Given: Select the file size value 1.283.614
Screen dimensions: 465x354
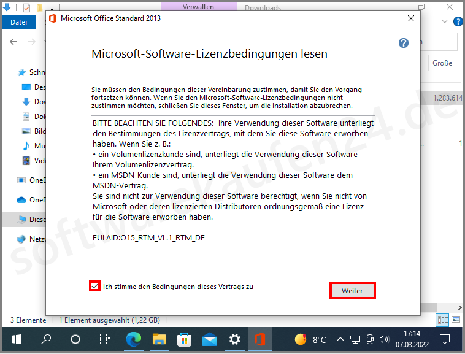Looking at the screenshot, I should click(x=447, y=98).
